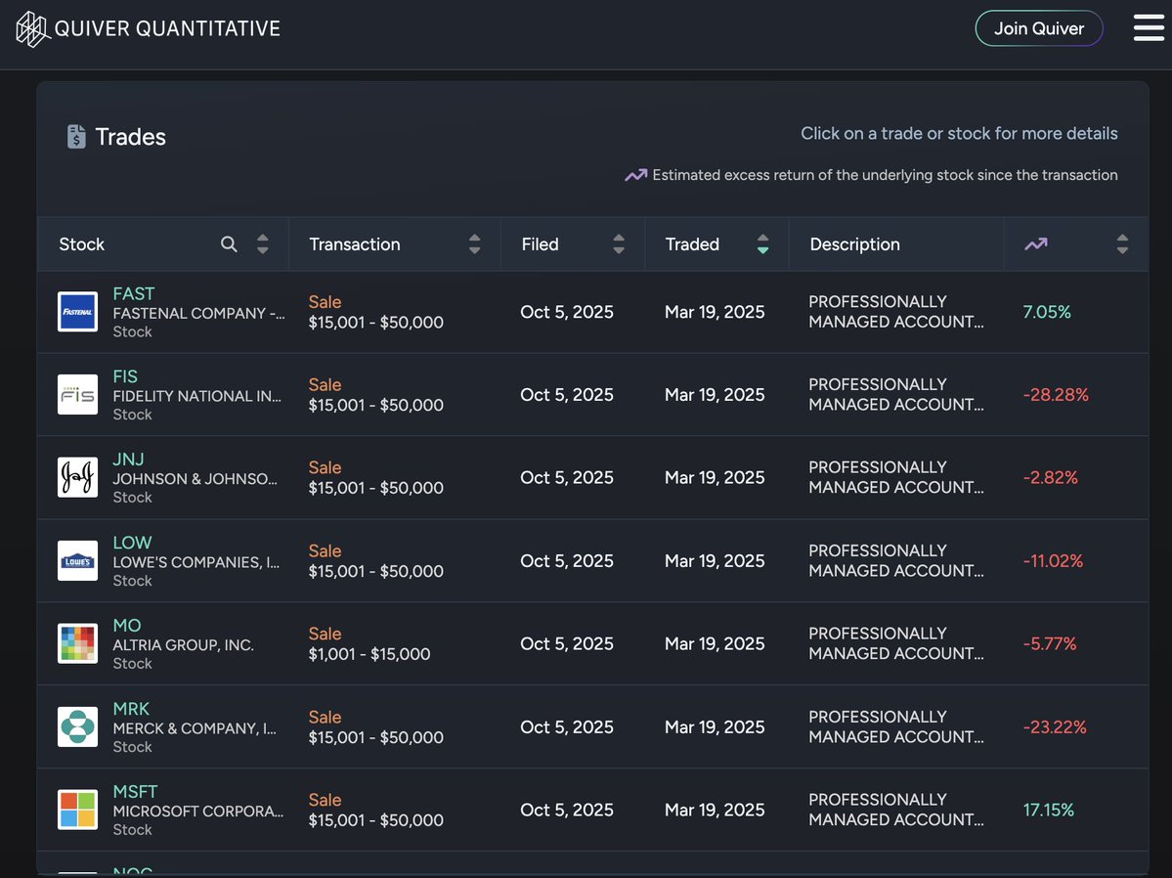Sort by excess return column arrows
Screen dimensions: 1172x878
1122,243
